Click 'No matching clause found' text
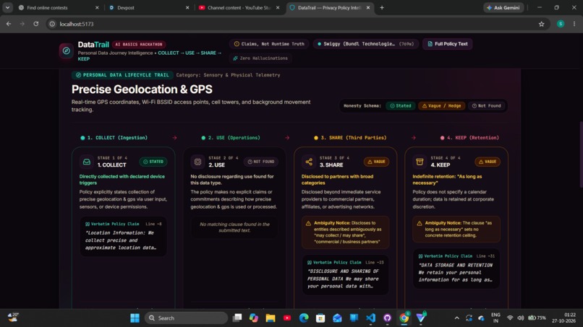 [234, 227]
